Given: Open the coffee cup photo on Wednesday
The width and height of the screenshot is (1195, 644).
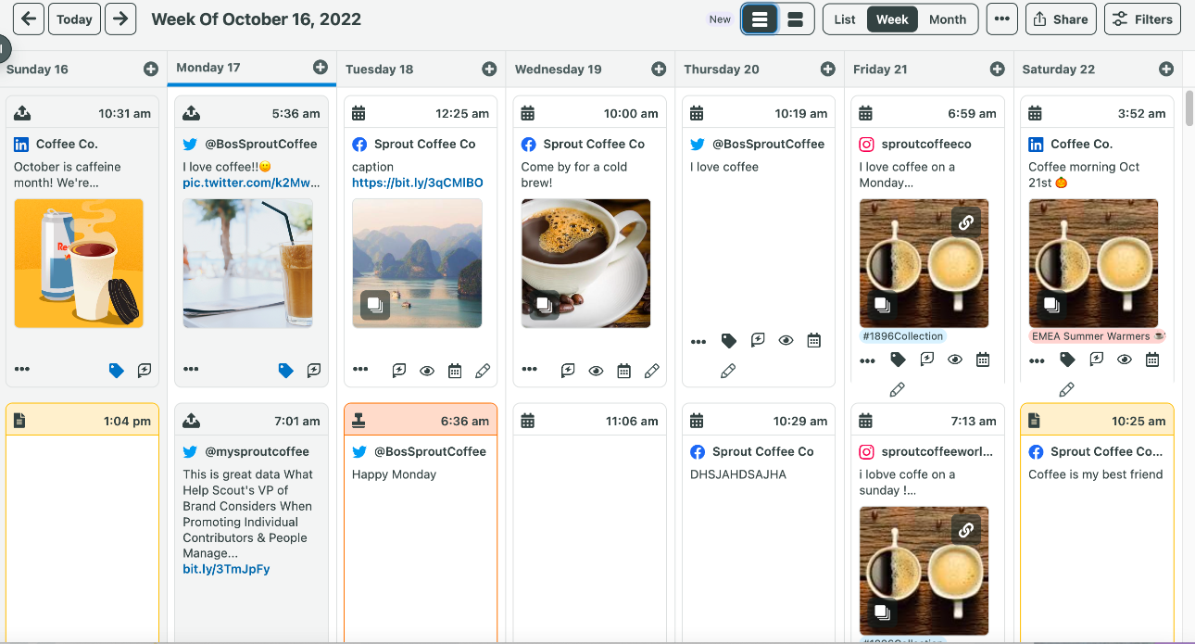Looking at the screenshot, I should (585, 263).
